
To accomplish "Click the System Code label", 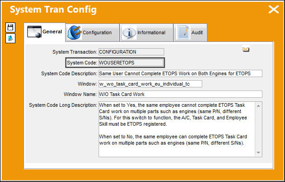I will click(82, 63).
